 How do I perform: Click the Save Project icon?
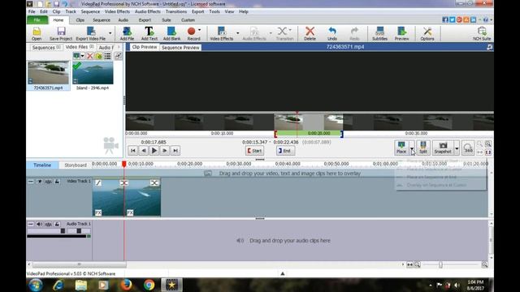[61, 33]
